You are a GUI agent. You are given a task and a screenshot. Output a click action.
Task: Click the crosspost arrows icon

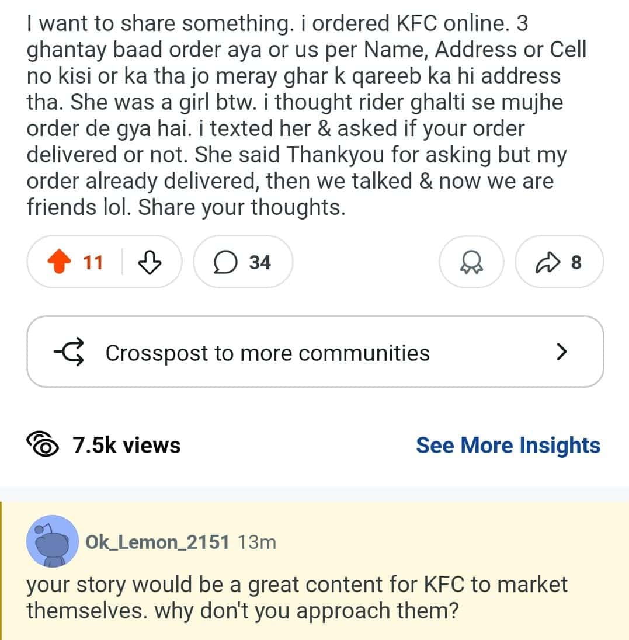tap(68, 352)
